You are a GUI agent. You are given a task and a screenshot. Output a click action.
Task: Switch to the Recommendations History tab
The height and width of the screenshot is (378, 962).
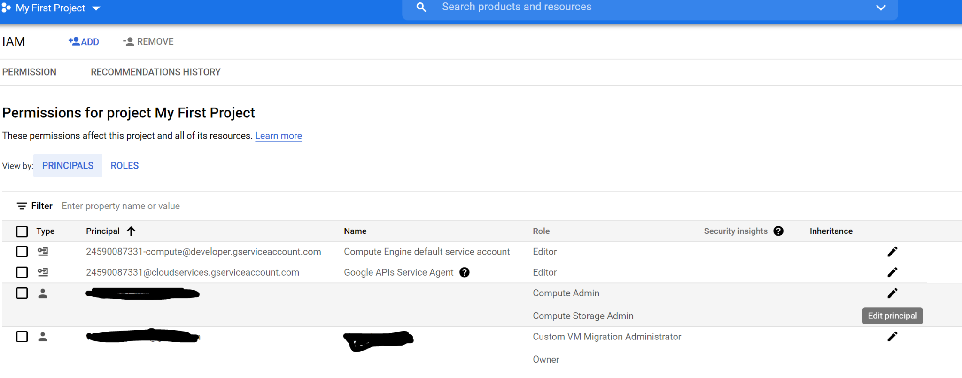[155, 72]
